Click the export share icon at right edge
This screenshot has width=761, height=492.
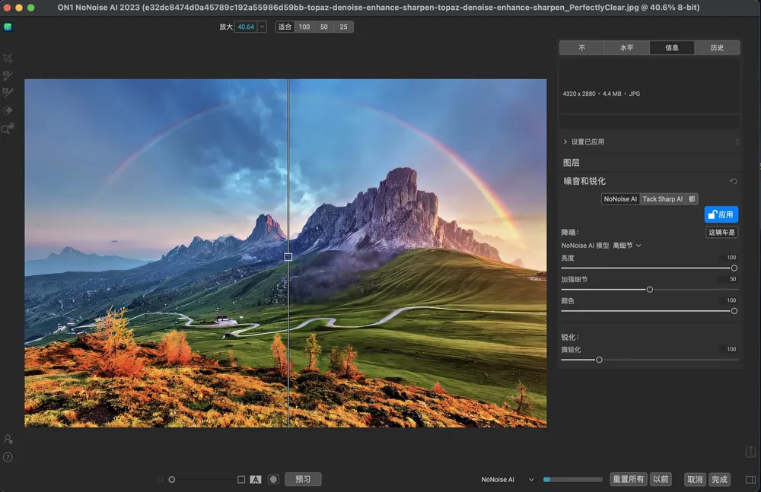(750, 452)
